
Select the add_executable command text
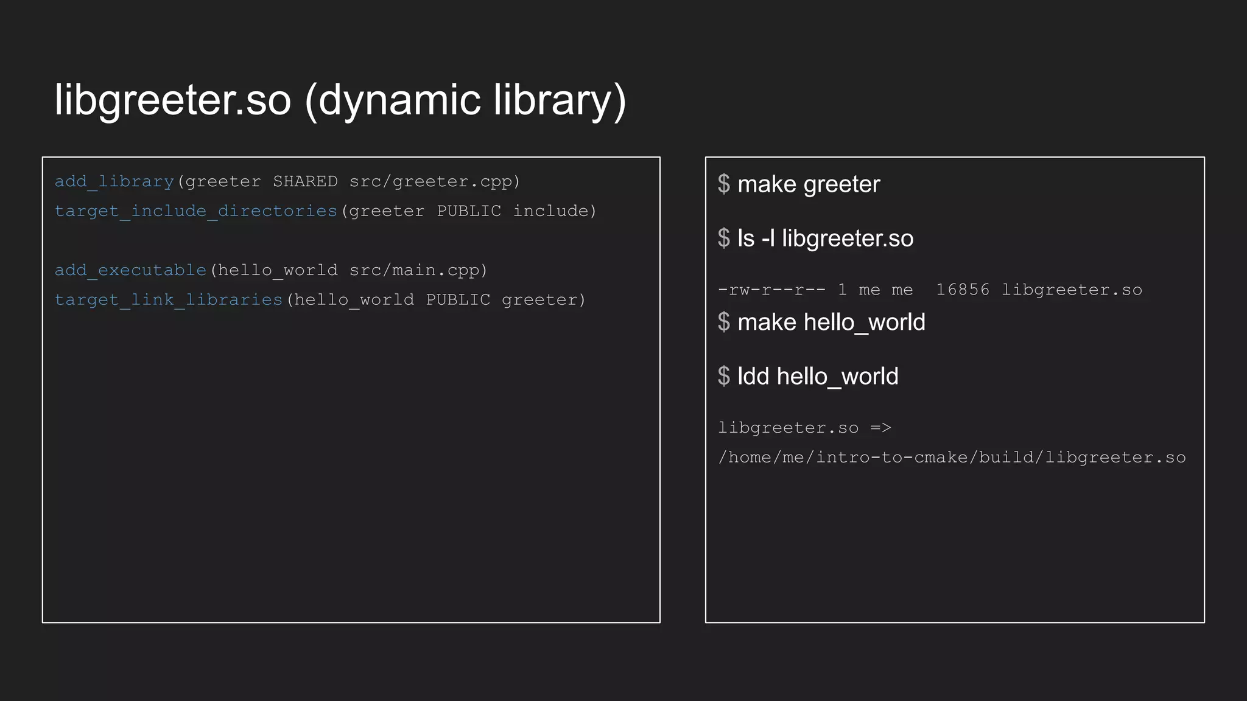pyautogui.click(x=130, y=270)
